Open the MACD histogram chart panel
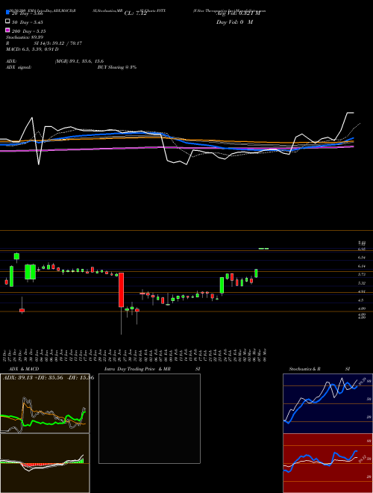This screenshot has height=493, width=373. click(x=45, y=463)
